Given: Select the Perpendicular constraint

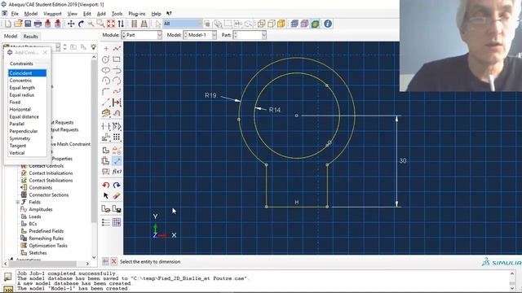Looking at the screenshot, I should point(27,131).
